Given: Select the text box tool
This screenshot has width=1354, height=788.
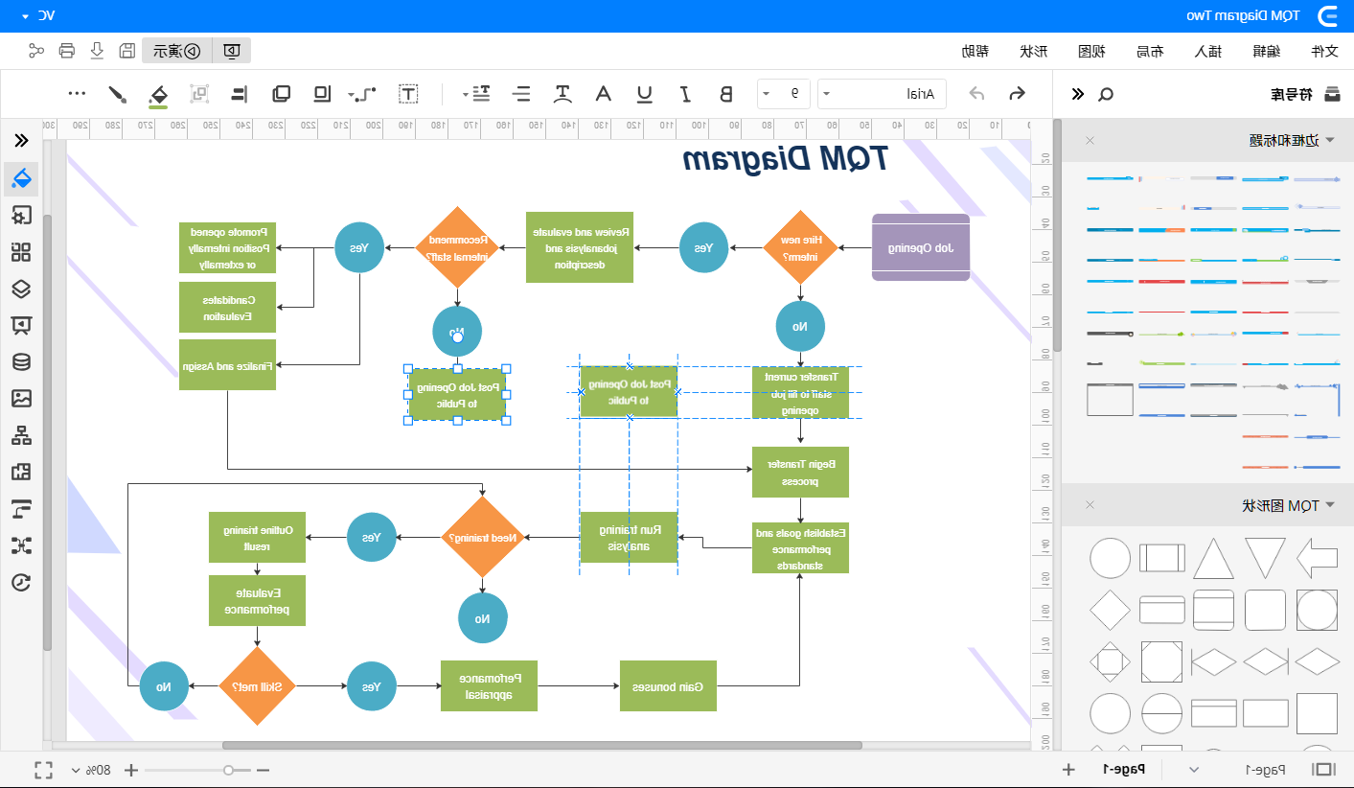Looking at the screenshot, I should coord(408,94).
